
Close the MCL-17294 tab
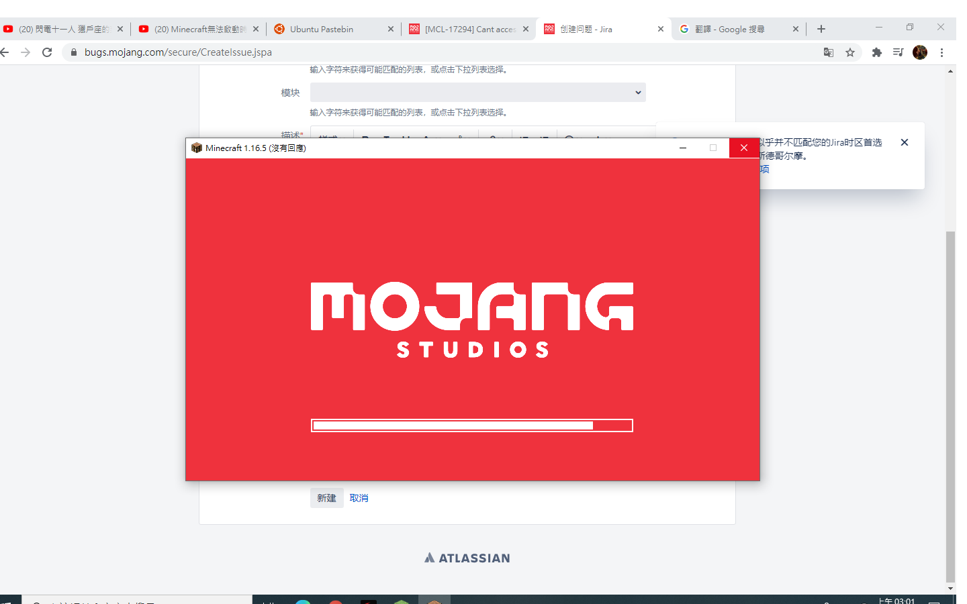pos(526,29)
